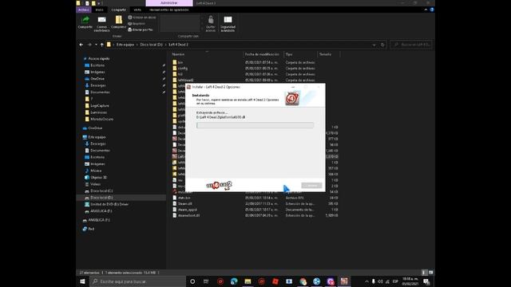Collapse the ribbon with the chevron
The width and height of the screenshot is (511, 287).
coord(426,10)
